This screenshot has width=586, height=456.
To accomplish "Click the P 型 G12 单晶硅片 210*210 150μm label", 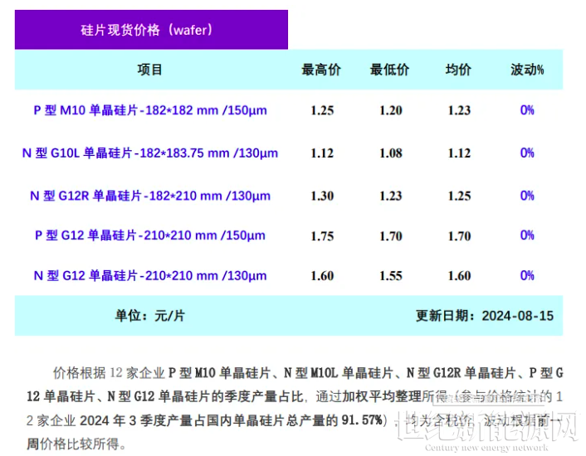I will tap(150, 235).
